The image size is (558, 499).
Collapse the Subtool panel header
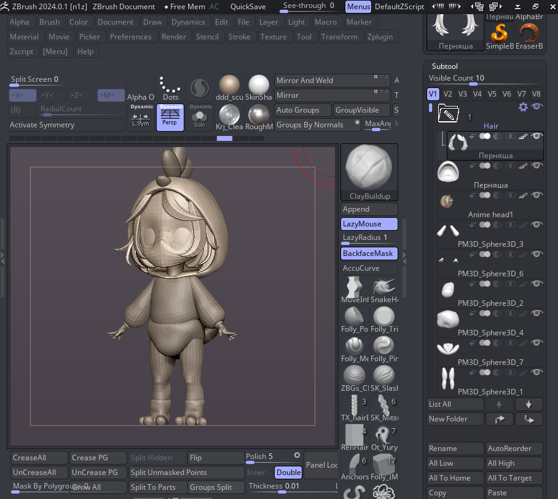click(444, 66)
